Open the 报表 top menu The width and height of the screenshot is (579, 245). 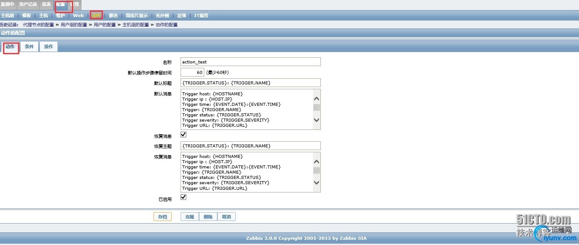(x=46, y=4)
